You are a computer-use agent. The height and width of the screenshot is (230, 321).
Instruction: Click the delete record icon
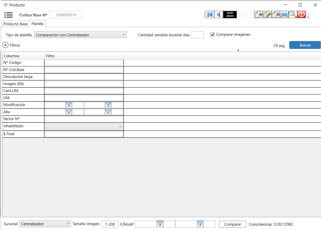click(x=276, y=15)
